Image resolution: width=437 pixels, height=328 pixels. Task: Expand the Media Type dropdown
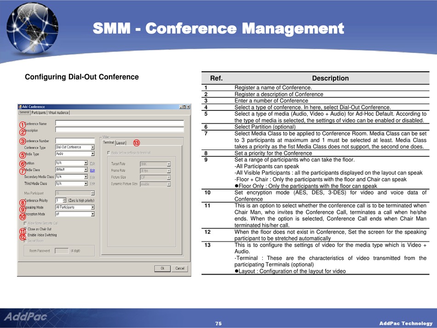(92, 154)
